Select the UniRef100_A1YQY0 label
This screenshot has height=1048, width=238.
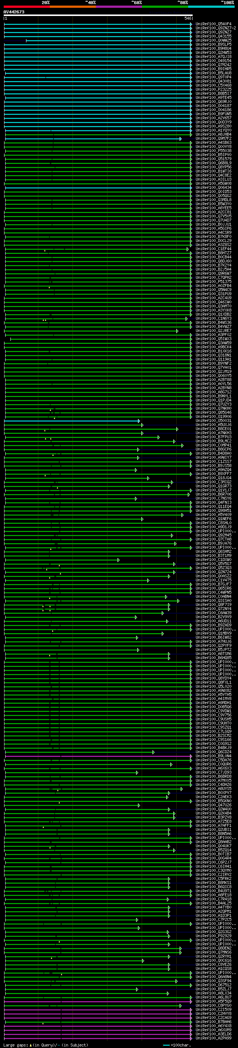(x=213, y=130)
